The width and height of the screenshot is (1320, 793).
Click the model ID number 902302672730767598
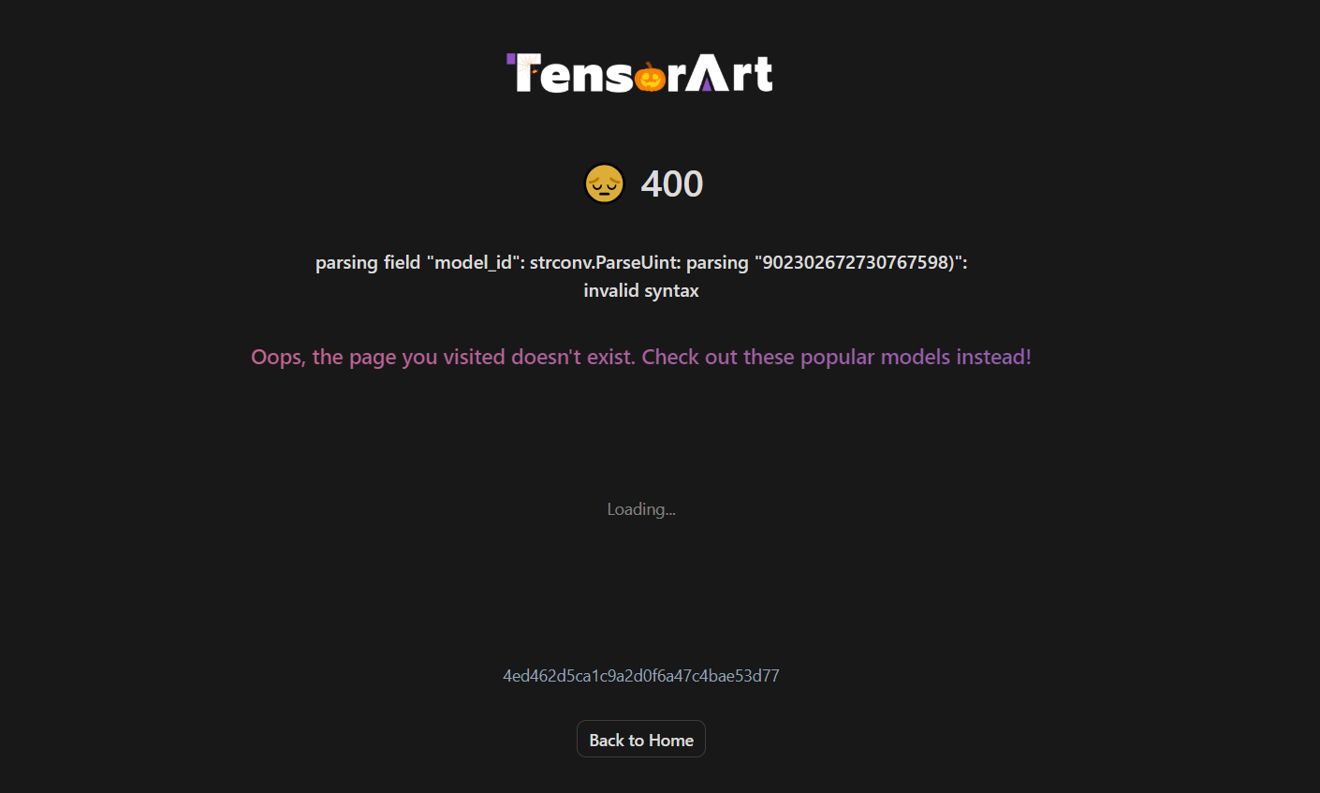click(x=857, y=262)
